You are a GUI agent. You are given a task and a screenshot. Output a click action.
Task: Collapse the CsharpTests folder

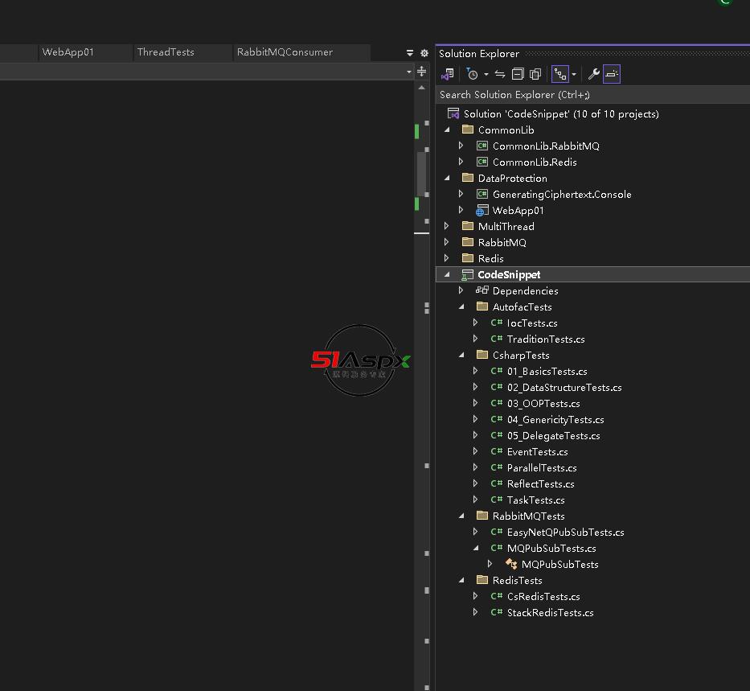tap(461, 355)
